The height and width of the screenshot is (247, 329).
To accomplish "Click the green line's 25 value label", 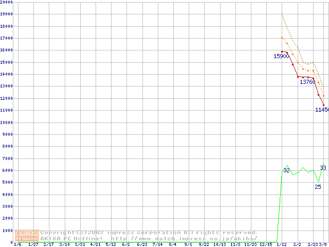I will 318,187.
